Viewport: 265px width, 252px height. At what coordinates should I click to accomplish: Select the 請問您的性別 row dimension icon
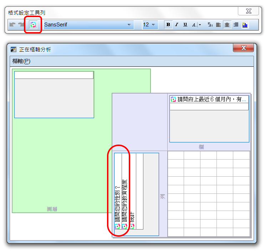coord(117,226)
